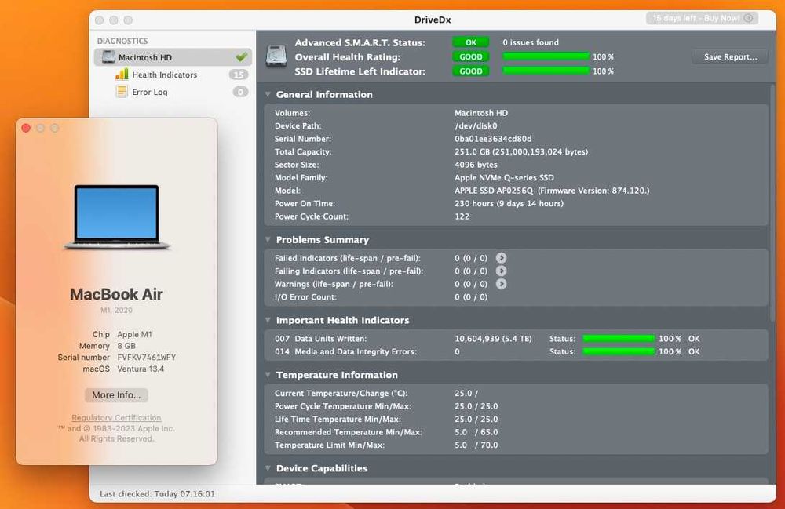
Task: Click the MacBook Air title text
Action: pyautogui.click(x=116, y=295)
